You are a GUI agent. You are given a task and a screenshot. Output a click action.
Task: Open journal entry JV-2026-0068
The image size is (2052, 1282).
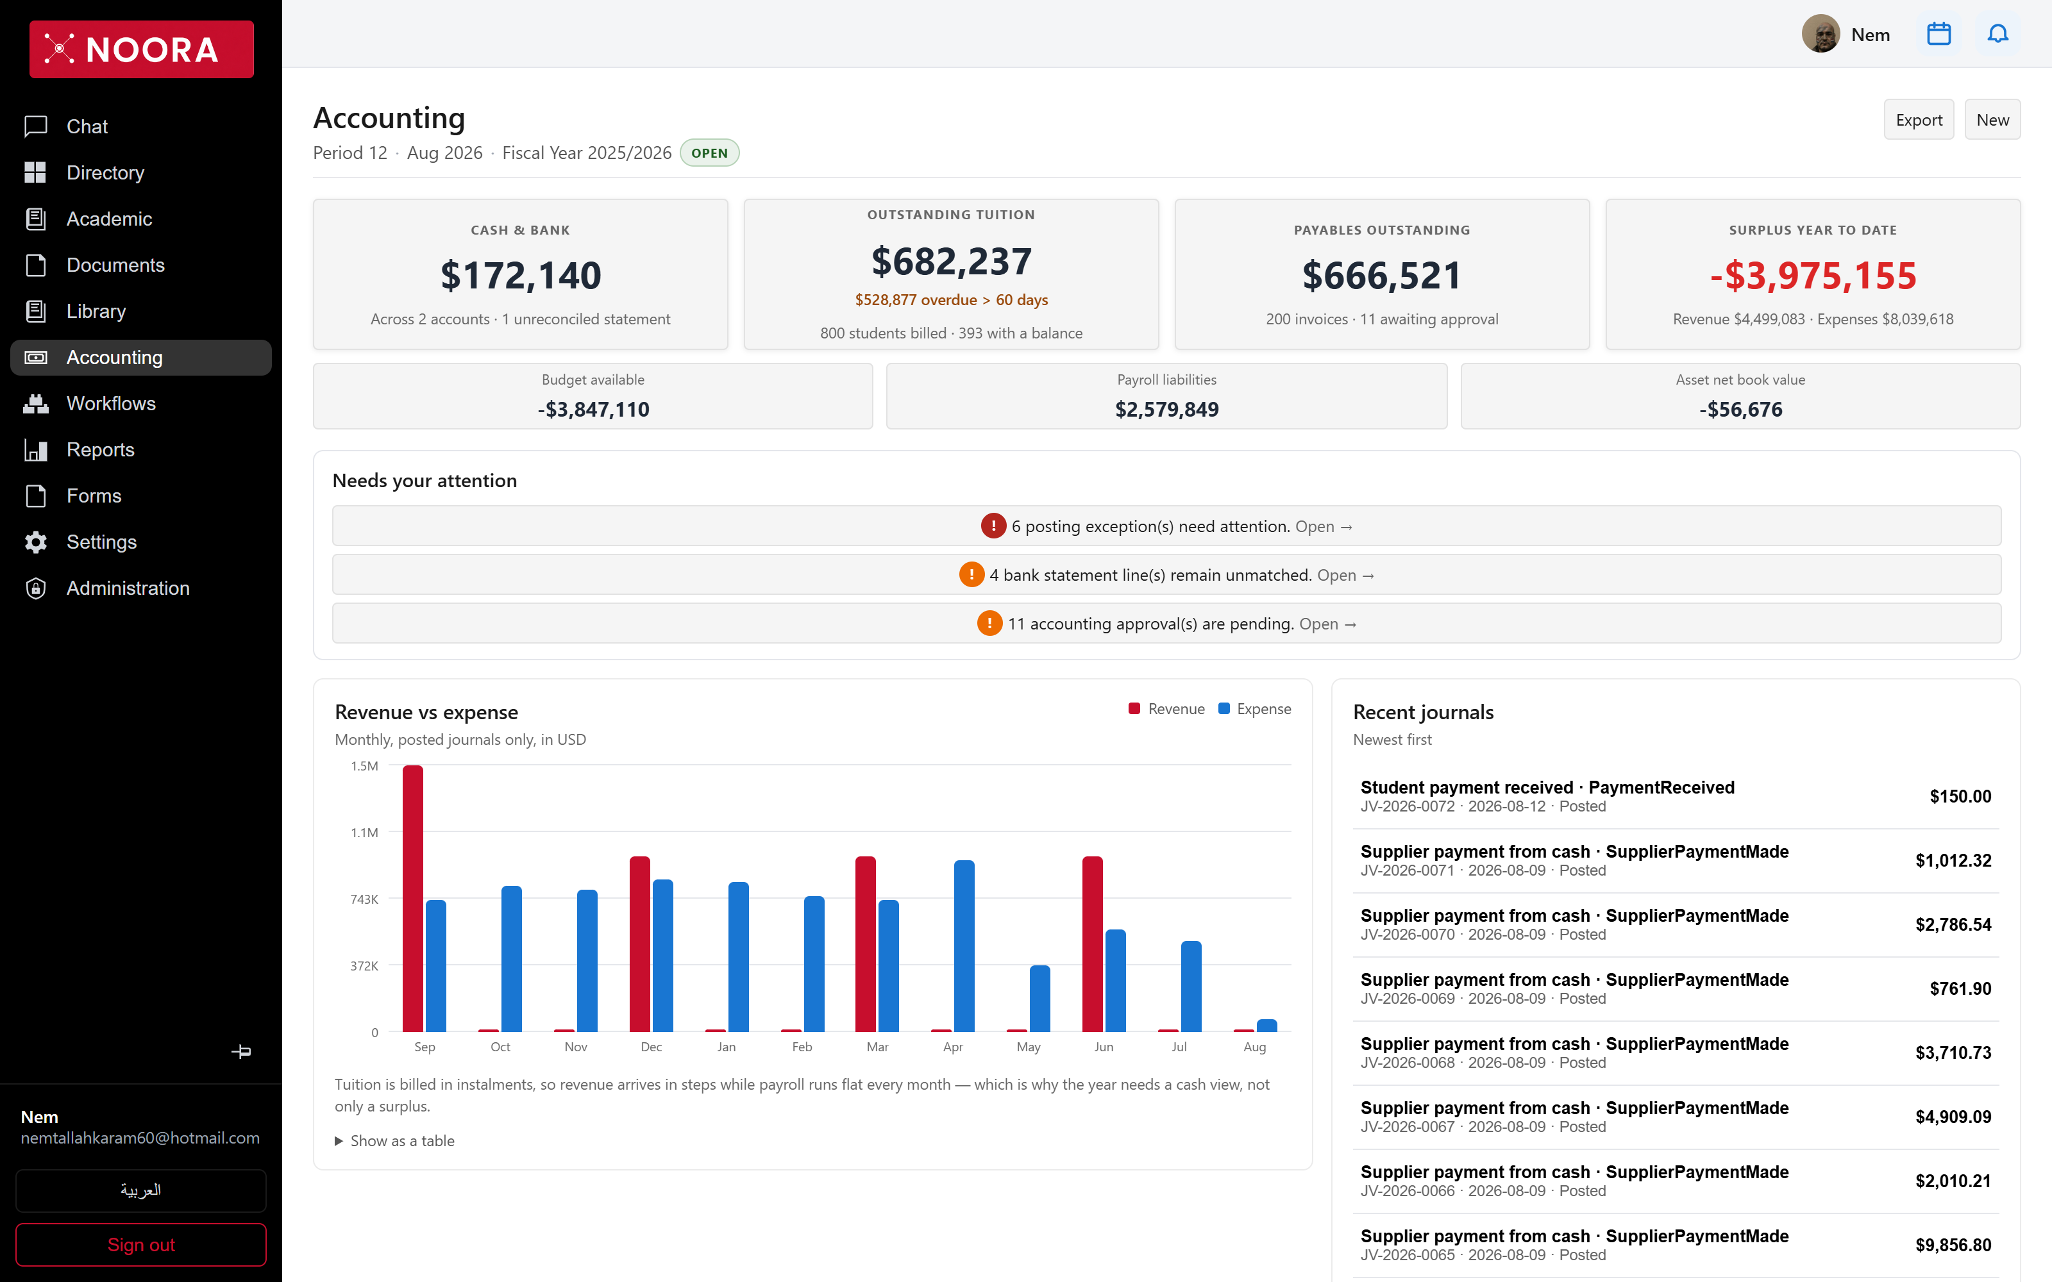point(1676,1053)
